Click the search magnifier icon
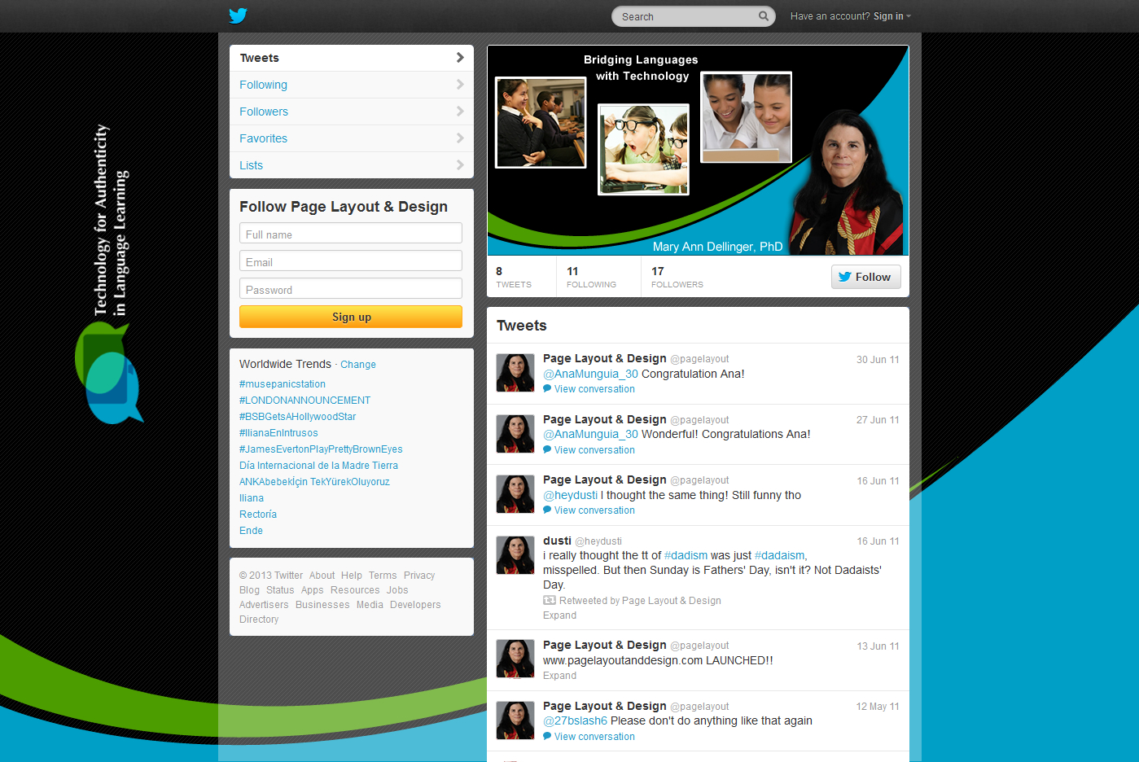1139x762 pixels. pos(763,16)
